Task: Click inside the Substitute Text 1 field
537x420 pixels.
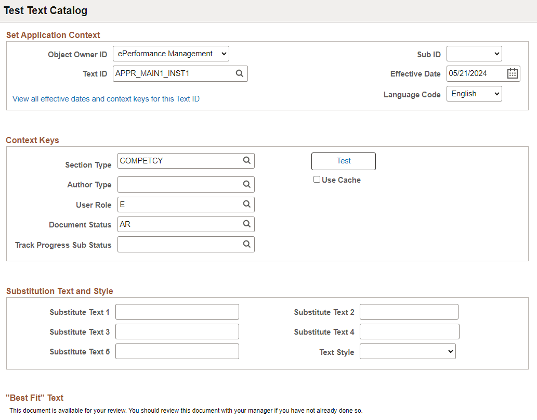Action: click(177, 311)
